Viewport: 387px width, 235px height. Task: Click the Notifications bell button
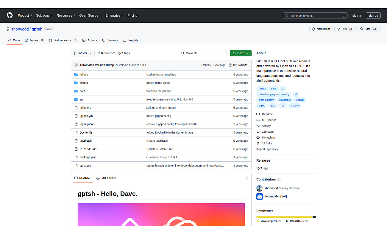pos(321,29)
